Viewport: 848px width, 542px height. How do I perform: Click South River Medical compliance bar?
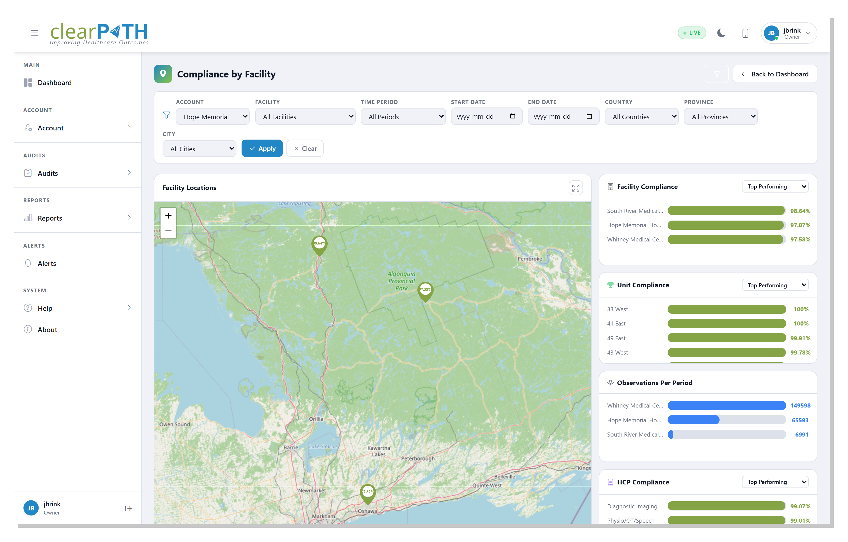click(726, 210)
